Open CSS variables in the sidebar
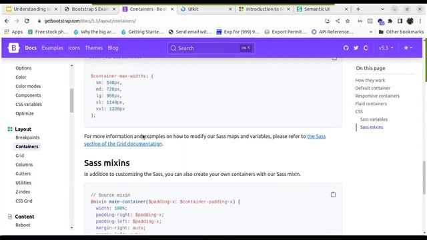The height and width of the screenshot is (240, 427). (x=29, y=104)
